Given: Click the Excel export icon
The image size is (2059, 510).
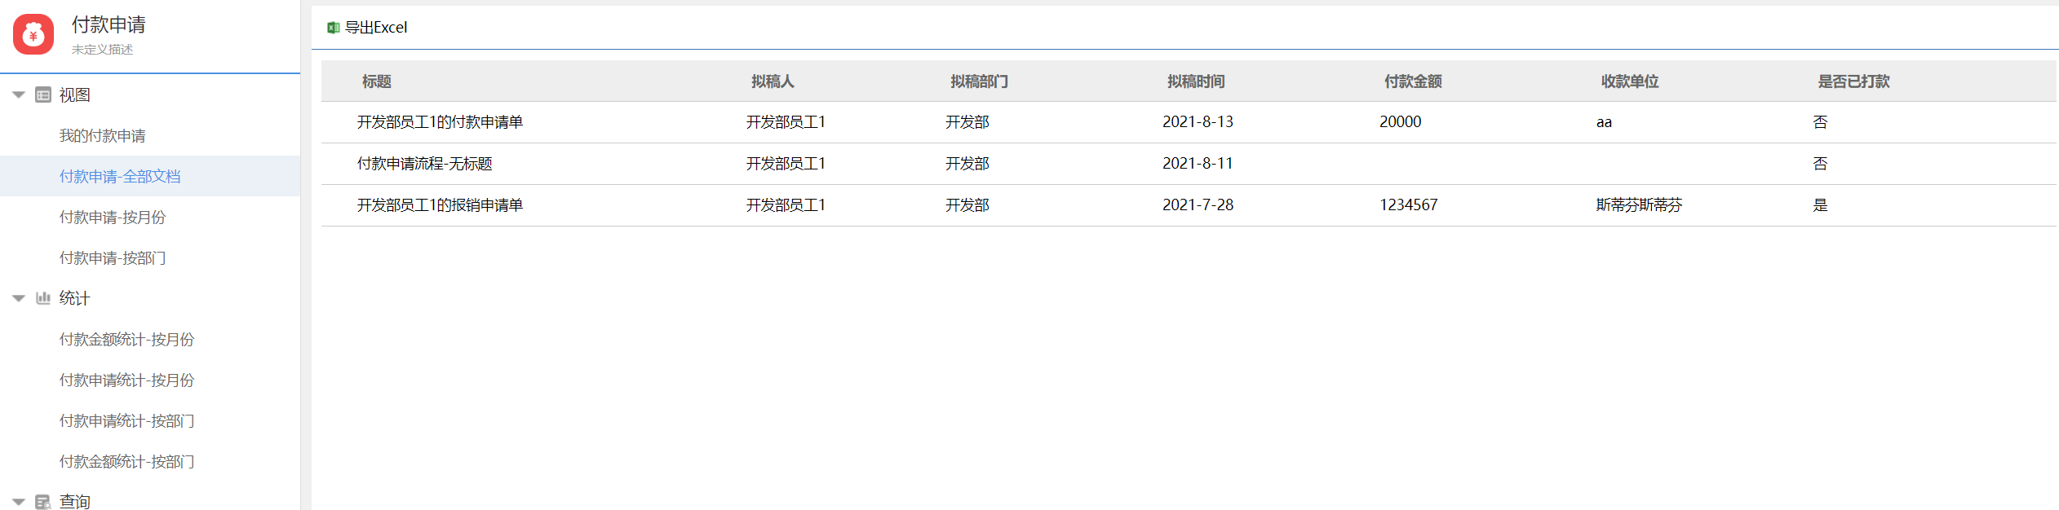Looking at the screenshot, I should tap(333, 28).
